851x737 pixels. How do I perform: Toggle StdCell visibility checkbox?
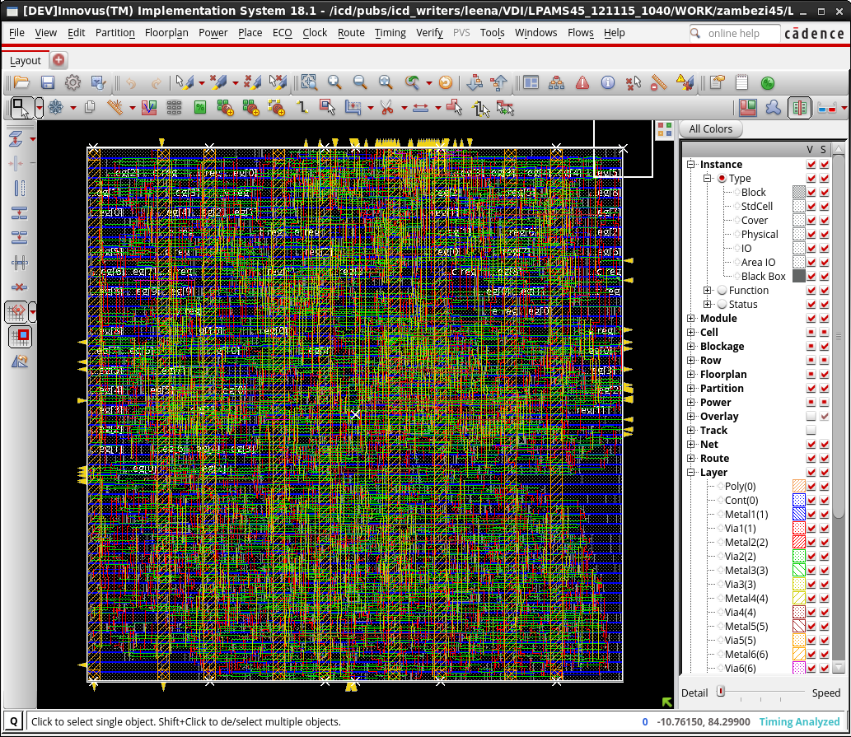tap(811, 207)
